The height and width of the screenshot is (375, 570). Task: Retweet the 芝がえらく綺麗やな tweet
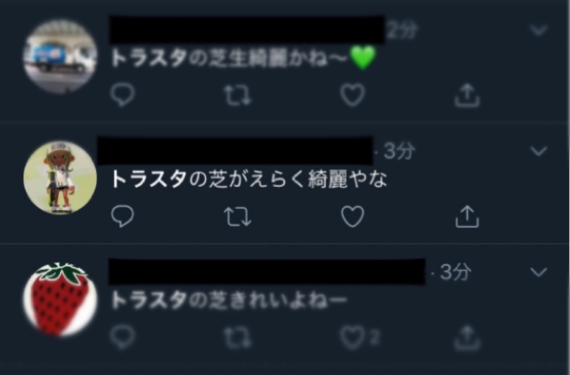tap(237, 217)
